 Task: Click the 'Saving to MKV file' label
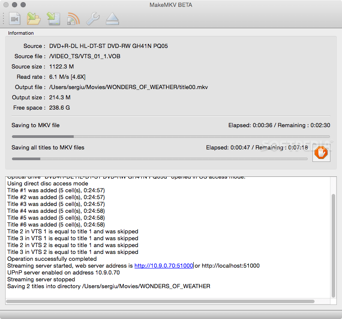click(x=36, y=125)
